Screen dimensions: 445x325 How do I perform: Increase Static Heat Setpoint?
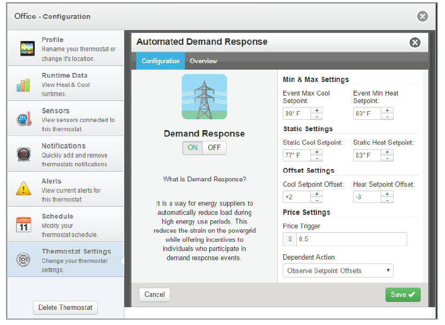(387, 152)
